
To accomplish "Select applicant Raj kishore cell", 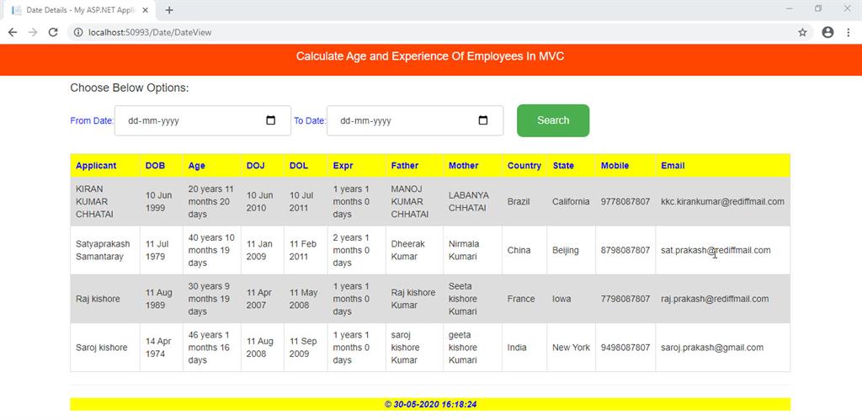I will (x=105, y=299).
